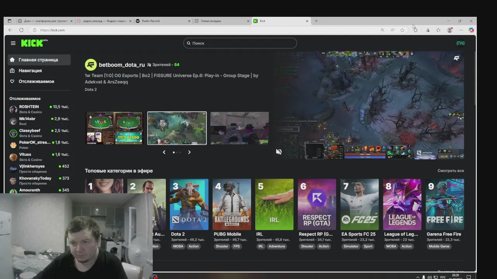Open the PUBG Mobile category card
The image size is (497, 279).
click(232, 204)
